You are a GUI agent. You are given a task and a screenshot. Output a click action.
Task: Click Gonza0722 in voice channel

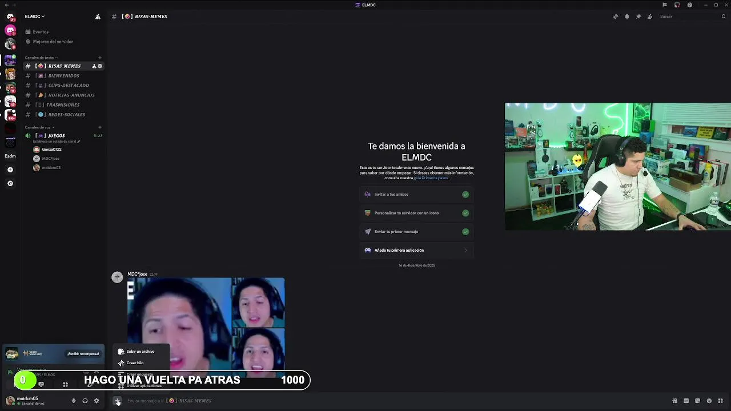click(x=51, y=150)
